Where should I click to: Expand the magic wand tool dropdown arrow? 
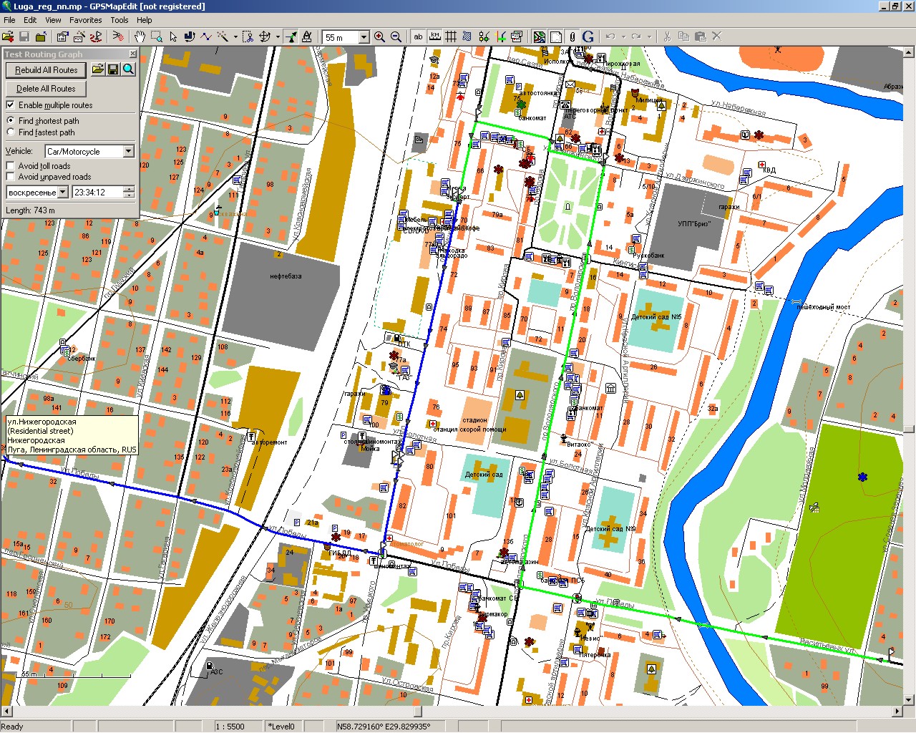click(235, 37)
